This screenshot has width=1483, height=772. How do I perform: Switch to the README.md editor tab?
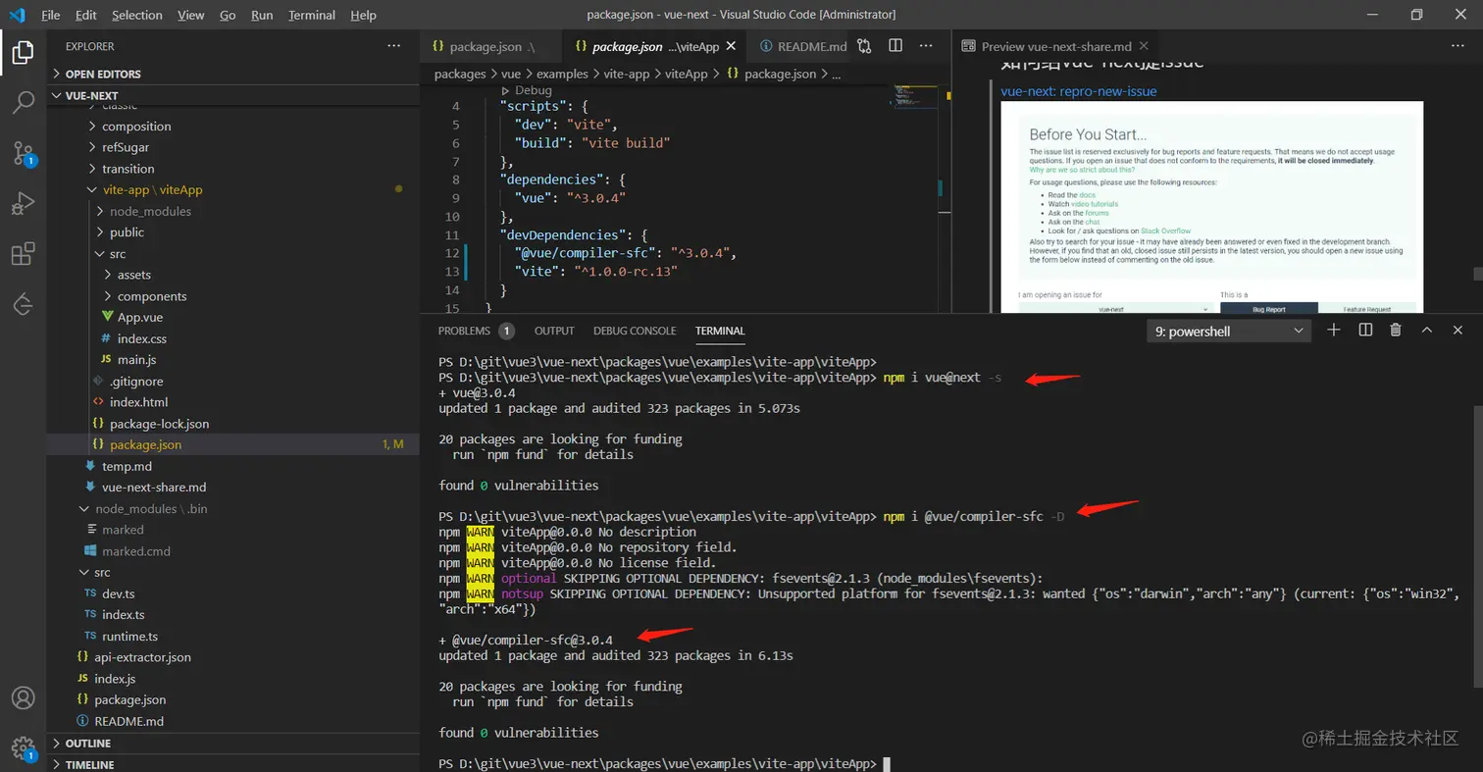[x=800, y=46]
